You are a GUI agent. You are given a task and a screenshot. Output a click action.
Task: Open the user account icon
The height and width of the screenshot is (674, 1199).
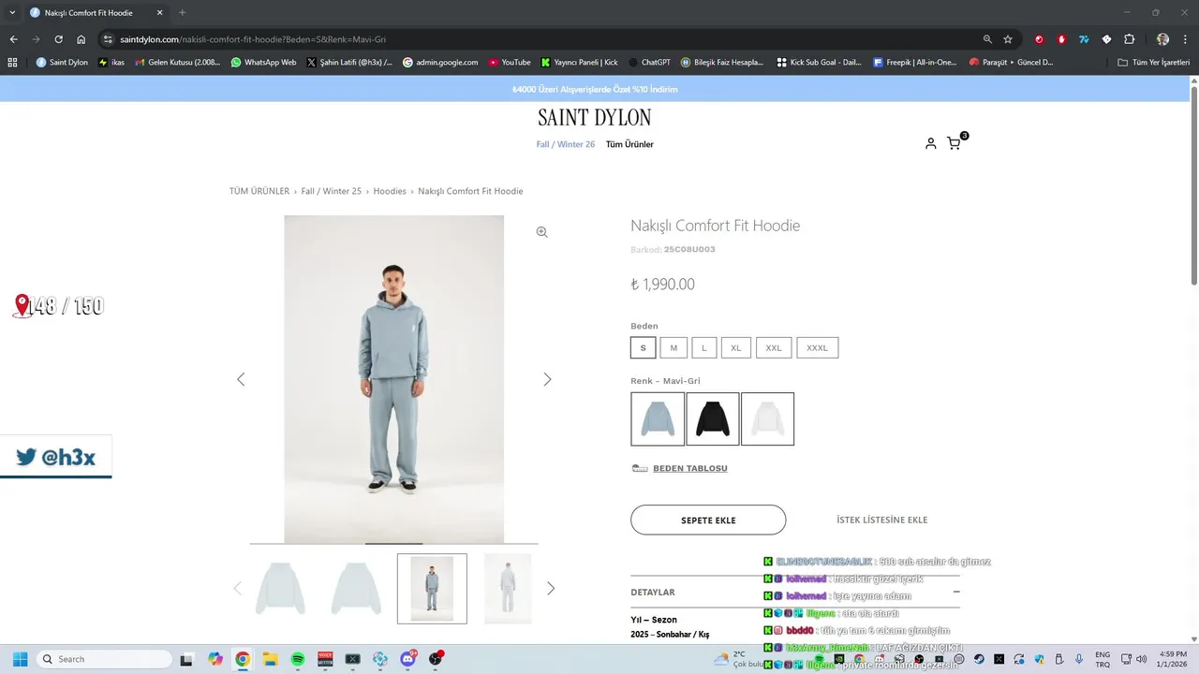point(930,143)
